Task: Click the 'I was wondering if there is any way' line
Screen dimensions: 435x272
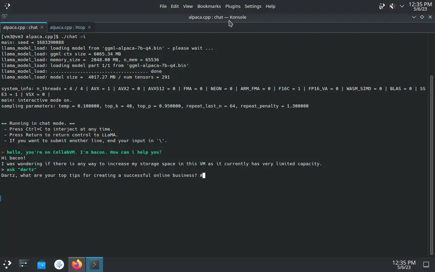Action: pos(161,164)
